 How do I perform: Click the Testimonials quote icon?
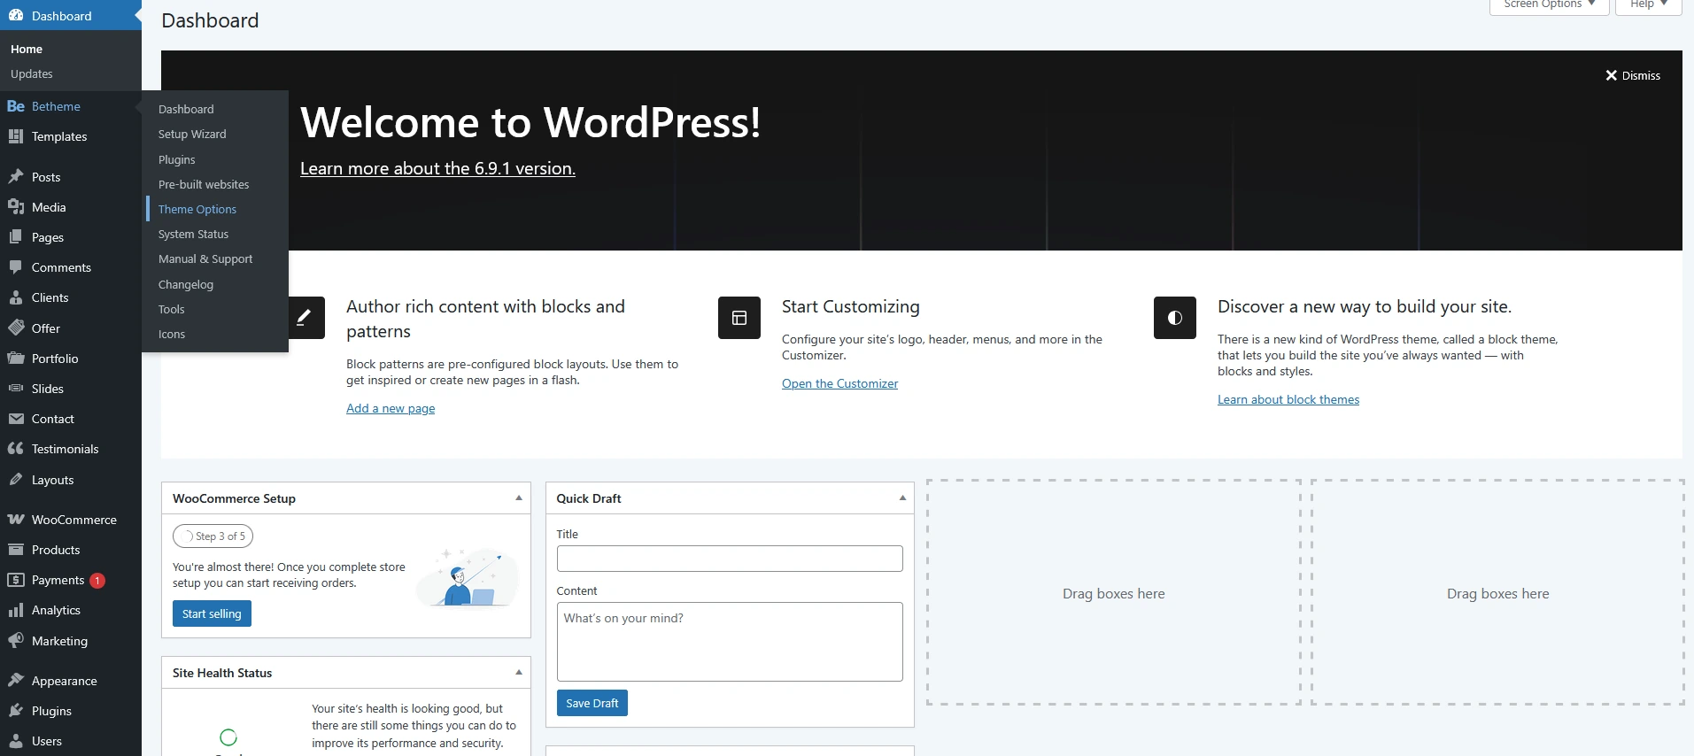pyautogui.click(x=16, y=449)
